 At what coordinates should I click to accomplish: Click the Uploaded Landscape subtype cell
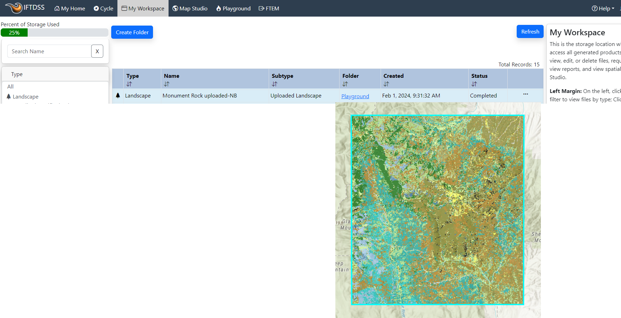(296, 96)
